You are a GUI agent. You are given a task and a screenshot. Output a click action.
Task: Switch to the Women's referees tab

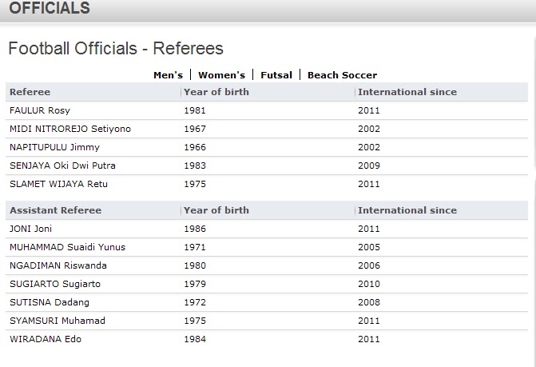[x=221, y=75]
